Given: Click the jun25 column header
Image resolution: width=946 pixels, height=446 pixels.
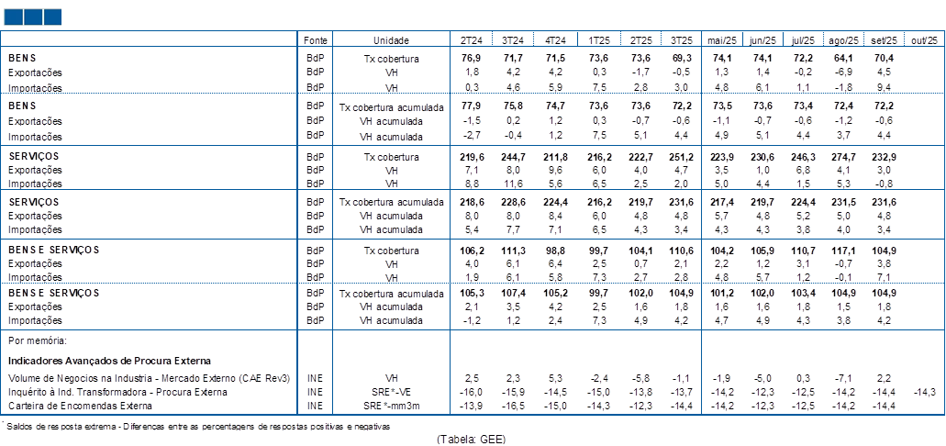Looking at the screenshot, I should 762,40.
